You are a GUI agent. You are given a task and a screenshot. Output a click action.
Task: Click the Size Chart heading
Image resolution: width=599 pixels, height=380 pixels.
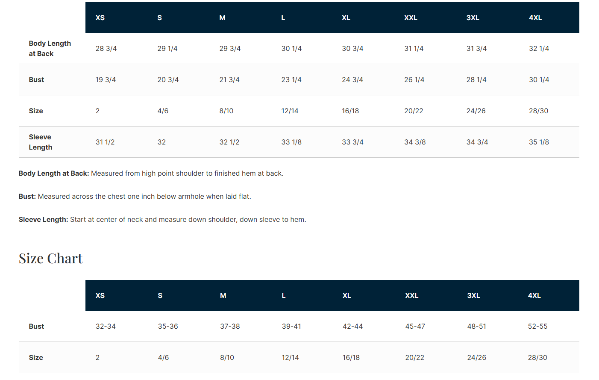[50, 259]
